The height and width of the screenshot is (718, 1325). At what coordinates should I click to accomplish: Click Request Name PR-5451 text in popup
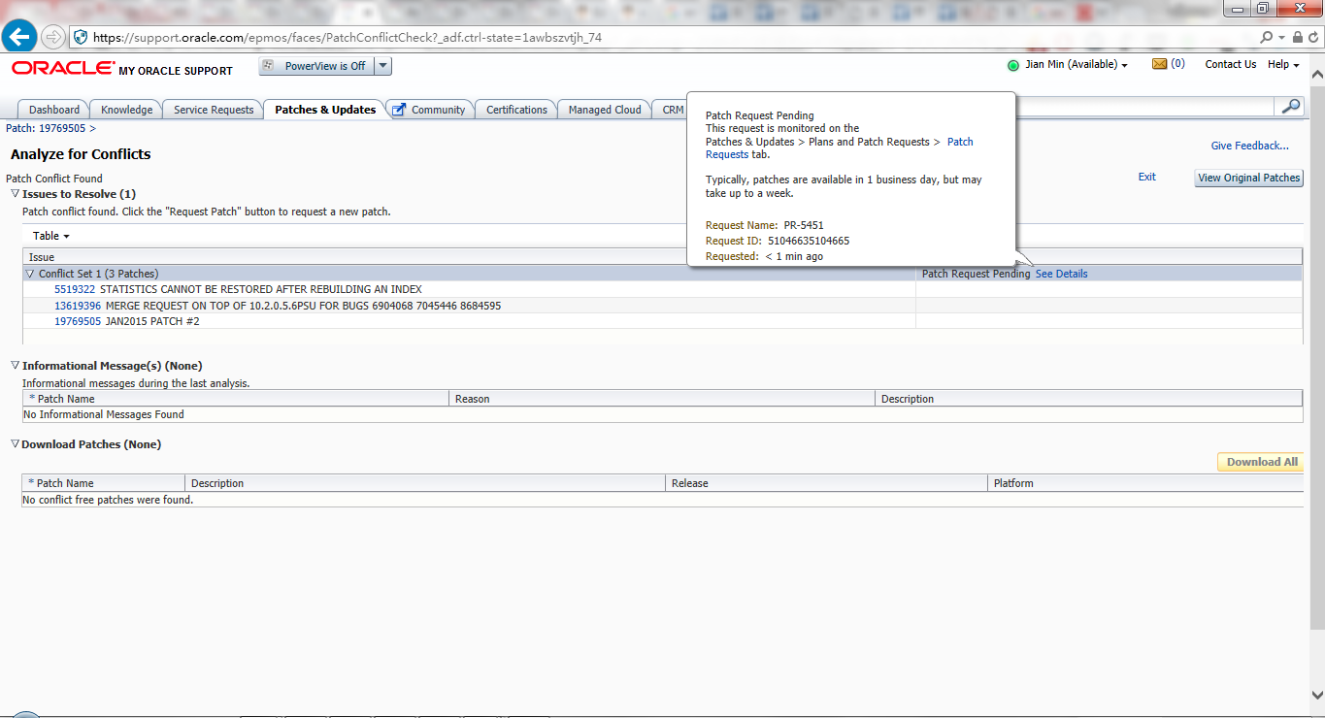[764, 225]
